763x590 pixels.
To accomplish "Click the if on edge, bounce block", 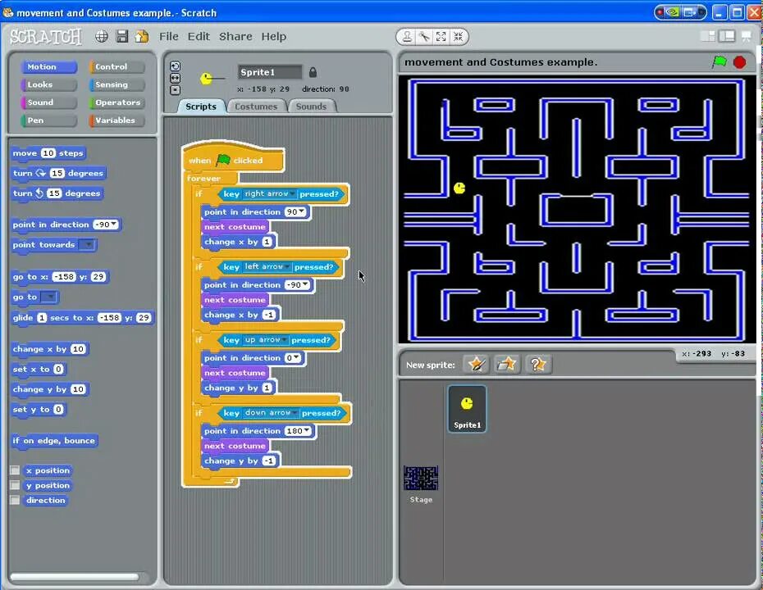I will [54, 441].
